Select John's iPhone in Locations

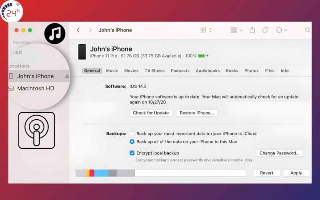(39, 76)
